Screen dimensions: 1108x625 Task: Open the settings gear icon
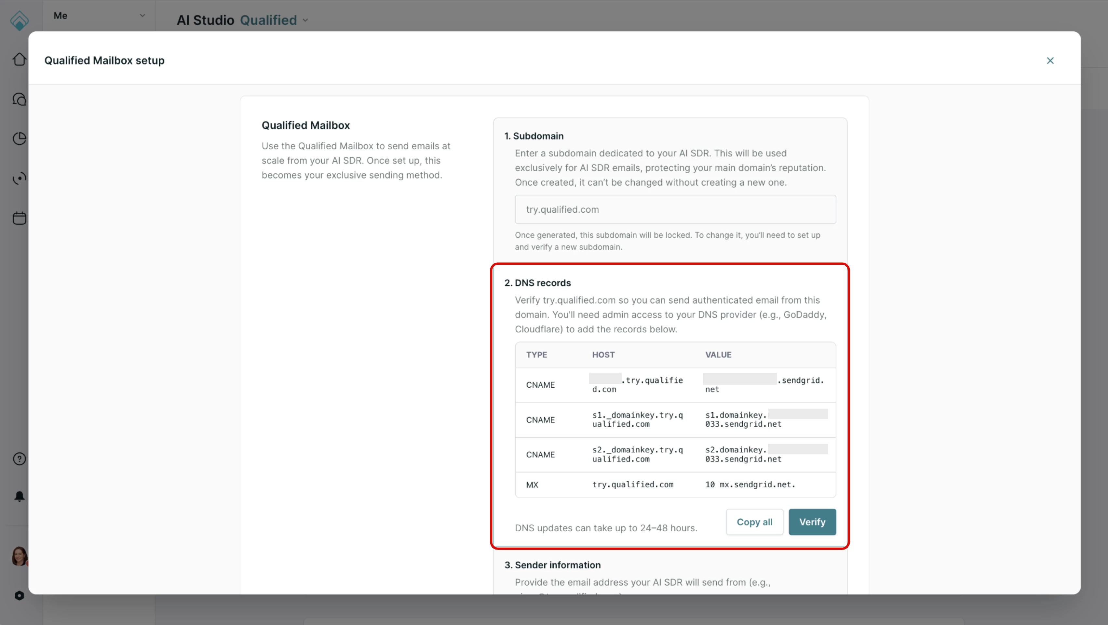[x=19, y=595]
